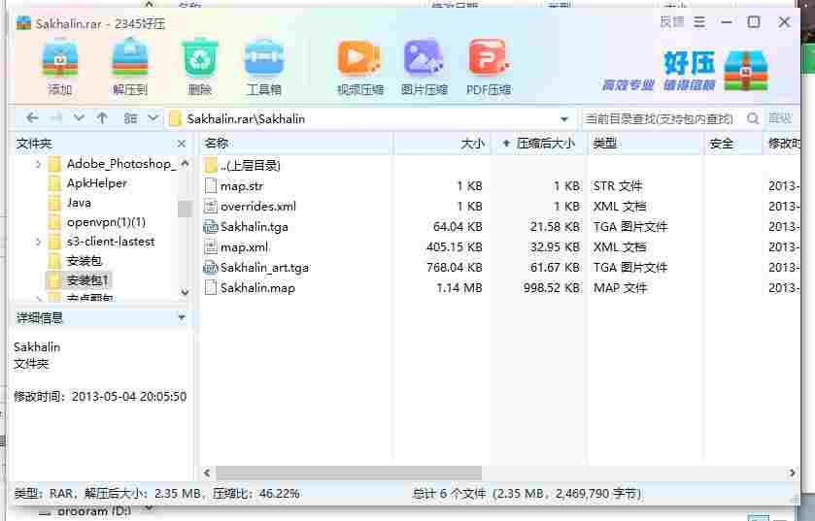This screenshot has height=521, width=815.
Task: Sort by the 名称 column header
Action: (295, 144)
